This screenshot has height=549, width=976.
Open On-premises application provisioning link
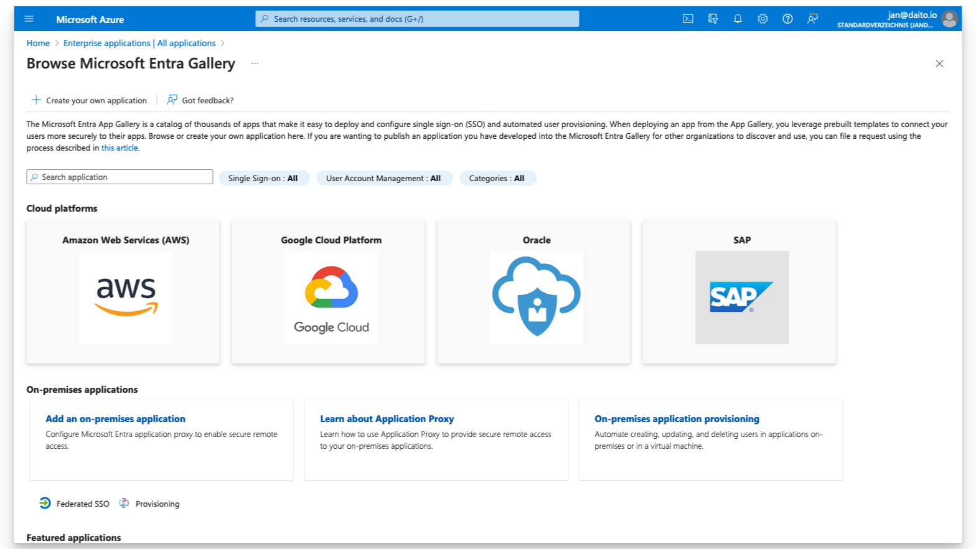coord(677,419)
